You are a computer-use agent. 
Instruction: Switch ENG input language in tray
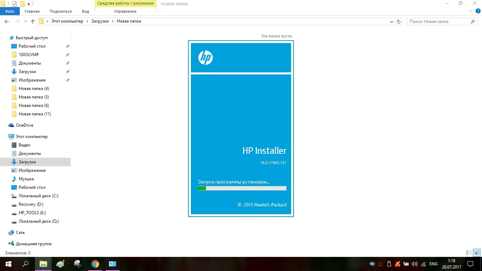pos(433,264)
